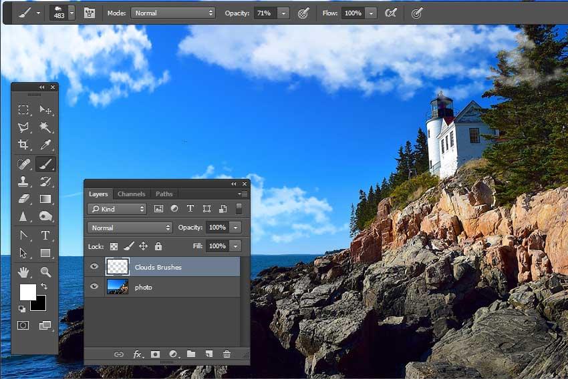Screen dimensions: 568x379
Task: Filter for adjustment layers
Action: (174, 209)
